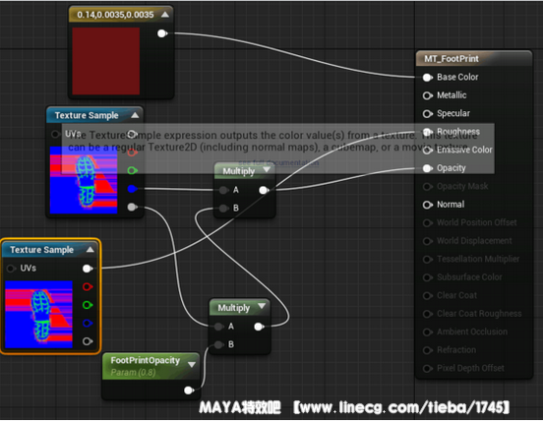Click lower Texture Sample's UVs input pin
The image size is (543, 424).
point(11,269)
